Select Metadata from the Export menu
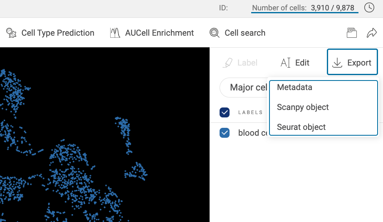 coord(294,88)
